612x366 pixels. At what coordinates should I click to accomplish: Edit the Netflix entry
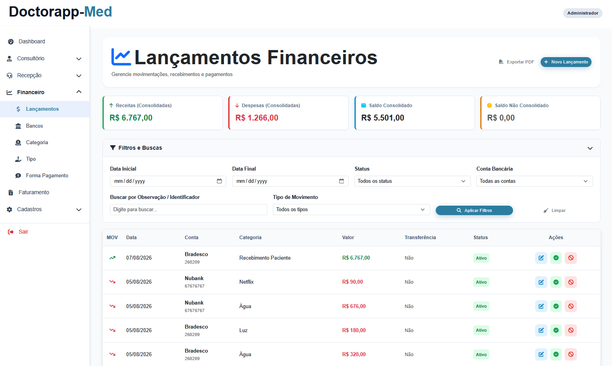[541, 282]
